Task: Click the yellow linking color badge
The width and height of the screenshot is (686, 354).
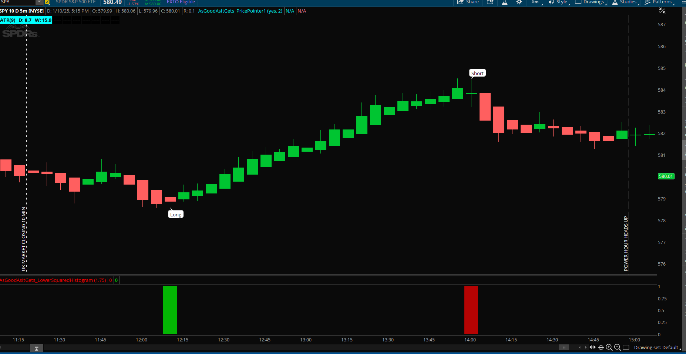Action: [47, 2]
